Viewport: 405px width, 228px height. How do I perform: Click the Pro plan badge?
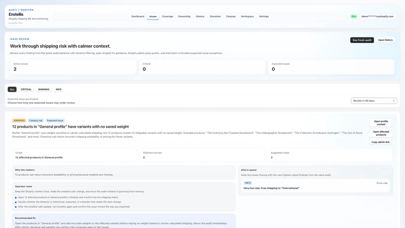[353, 16]
